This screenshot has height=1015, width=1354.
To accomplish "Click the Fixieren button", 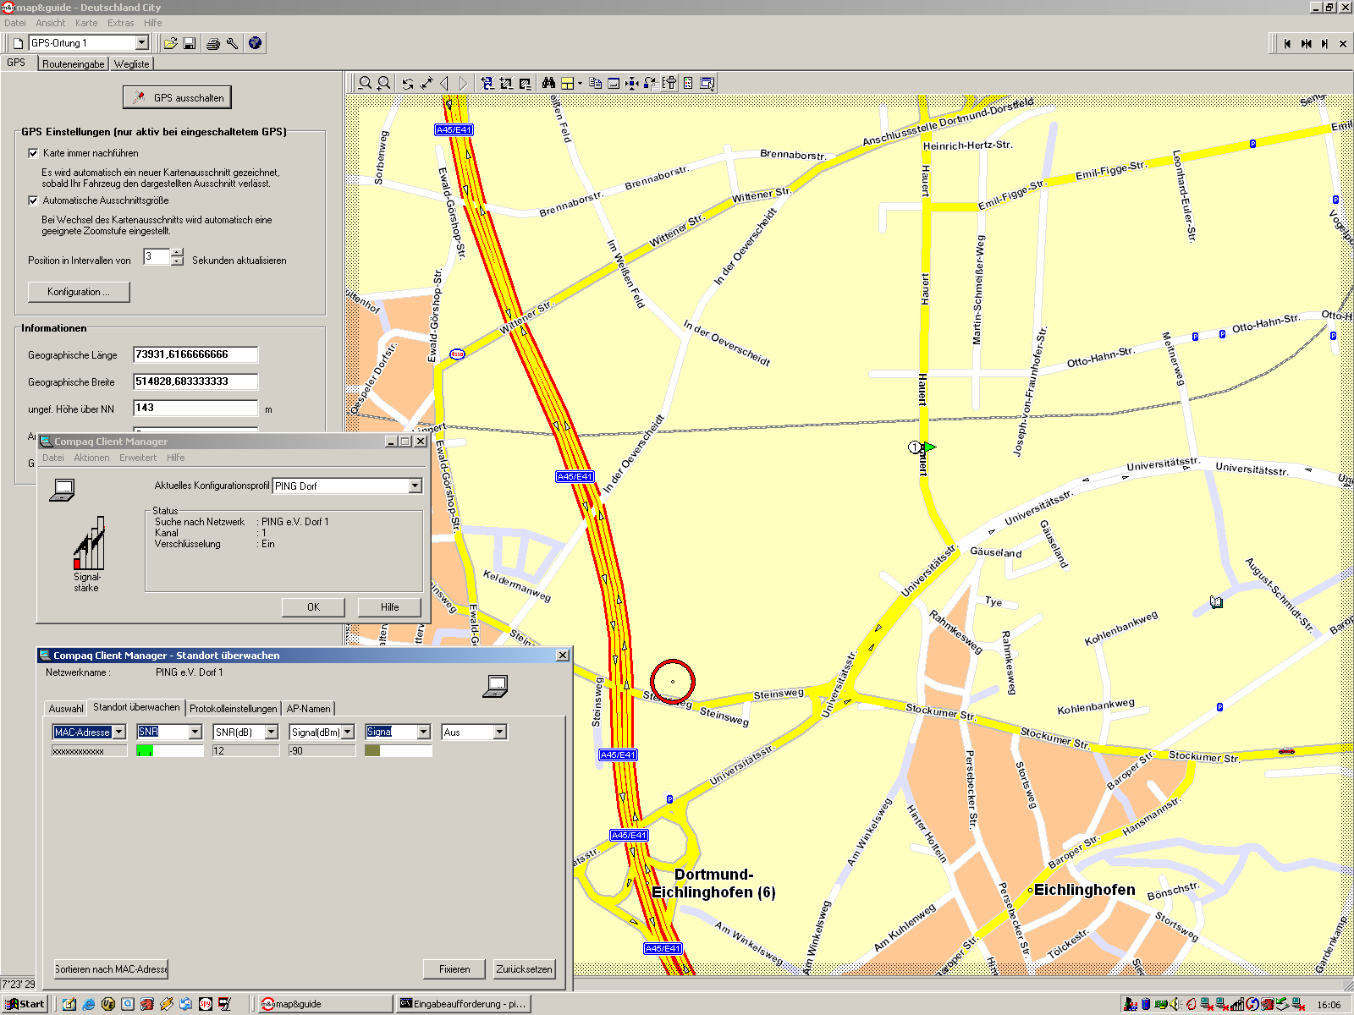I will coord(454,969).
